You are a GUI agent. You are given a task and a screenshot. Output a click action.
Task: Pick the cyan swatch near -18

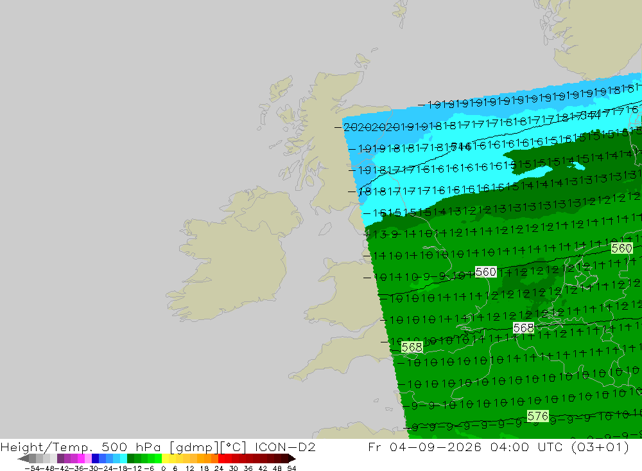(x=123, y=458)
